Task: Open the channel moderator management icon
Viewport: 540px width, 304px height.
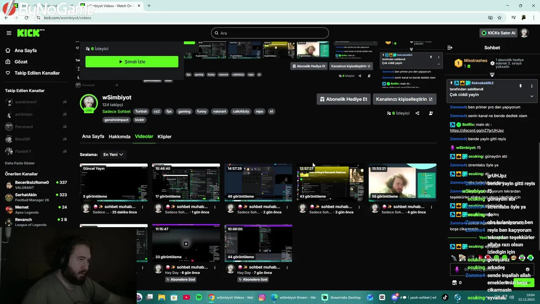Action: click(431, 113)
